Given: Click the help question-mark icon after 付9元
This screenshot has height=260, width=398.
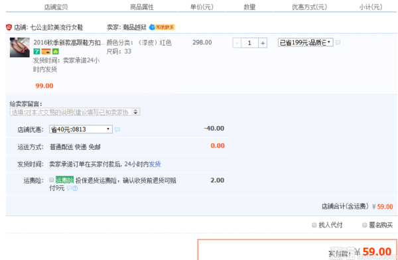Looking at the screenshot, I should tap(75, 188).
